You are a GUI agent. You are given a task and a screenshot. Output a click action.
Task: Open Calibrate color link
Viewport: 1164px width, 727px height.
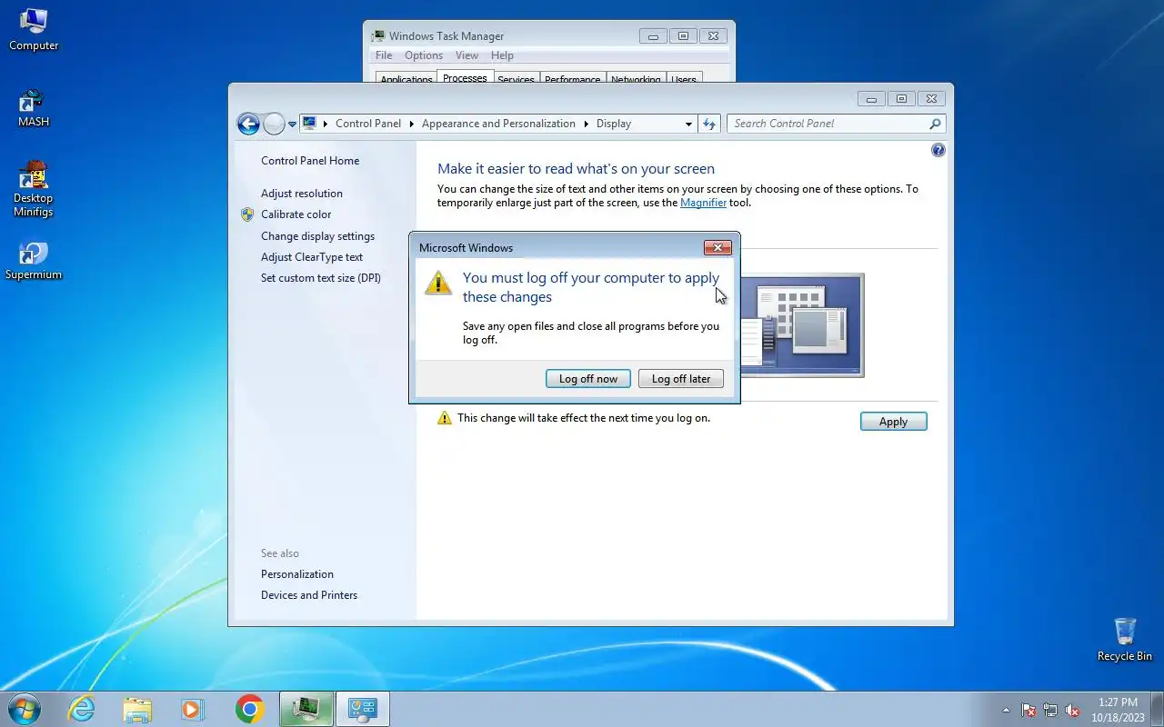[296, 214]
